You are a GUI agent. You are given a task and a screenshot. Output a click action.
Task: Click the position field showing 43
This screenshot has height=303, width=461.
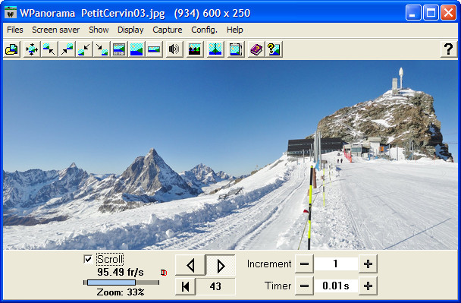[215, 286]
